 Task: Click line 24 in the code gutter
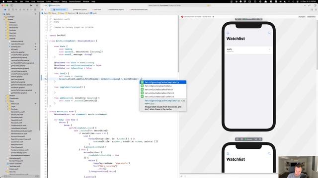click(46, 79)
